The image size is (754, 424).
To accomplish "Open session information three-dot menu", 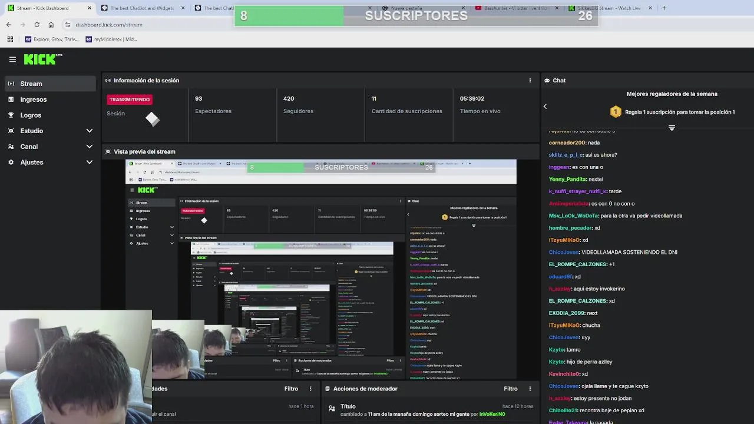I will pyautogui.click(x=530, y=81).
